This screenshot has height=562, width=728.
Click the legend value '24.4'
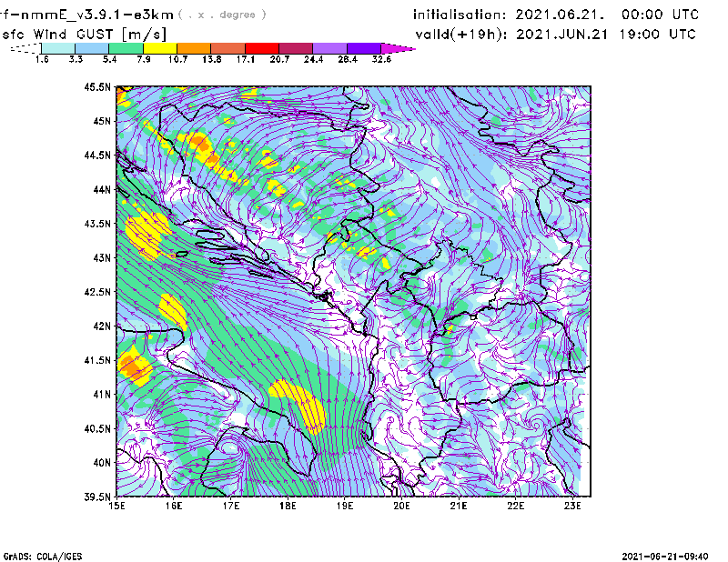(x=313, y=59)
